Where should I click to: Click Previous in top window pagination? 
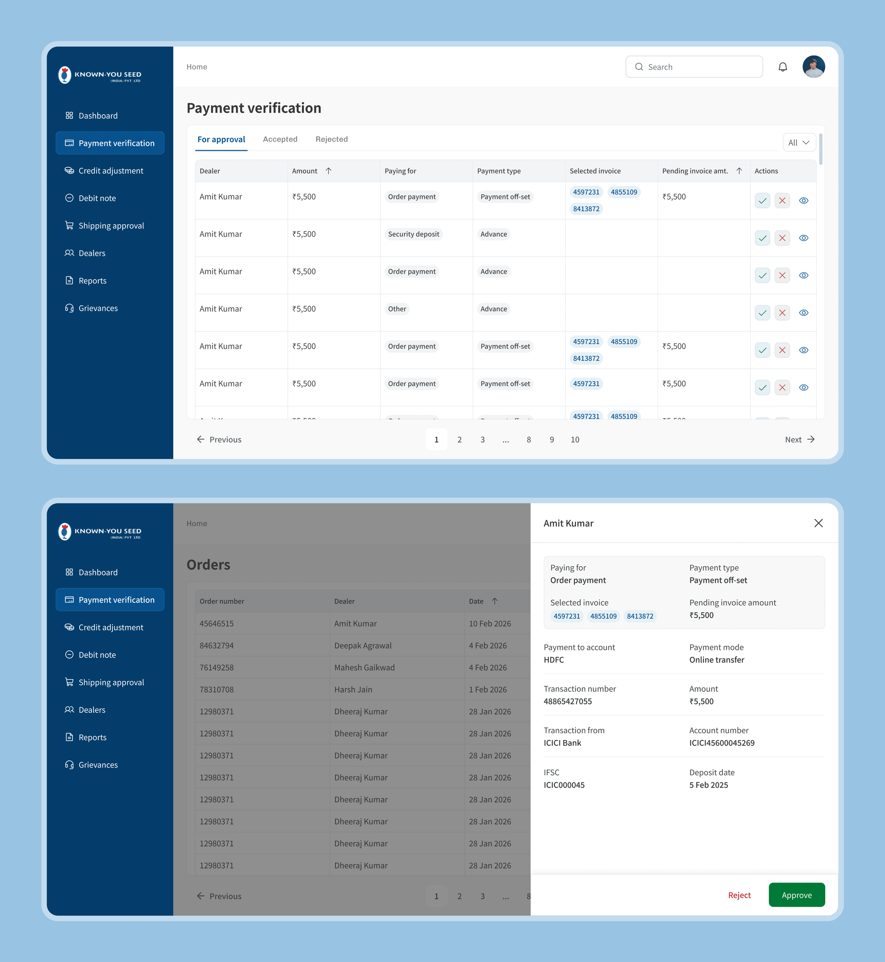219,439
